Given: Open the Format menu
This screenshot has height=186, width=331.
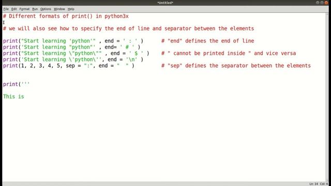Looking at the screenshot, I should click(x=24, y=9).
